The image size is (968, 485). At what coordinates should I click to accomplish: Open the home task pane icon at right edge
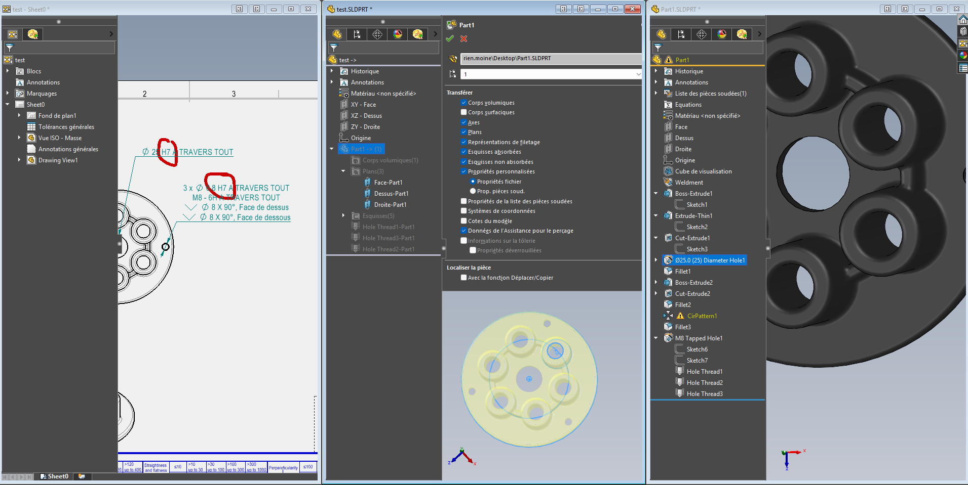pos(963,20)
